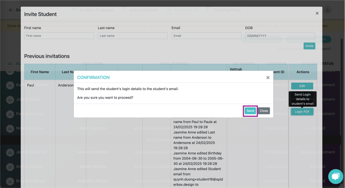Click the 'Previous invitations' heading
The image size is (345, 188).
(47, 56)
